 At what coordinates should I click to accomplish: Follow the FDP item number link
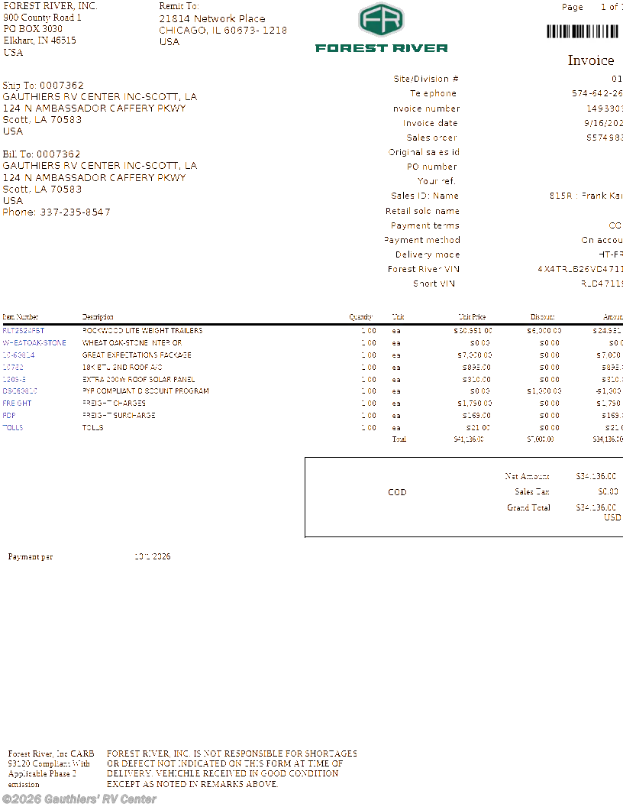(9, 415)
